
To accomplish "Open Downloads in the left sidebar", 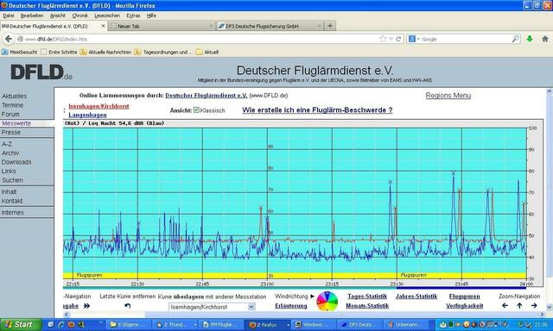I will coord(16,162).
